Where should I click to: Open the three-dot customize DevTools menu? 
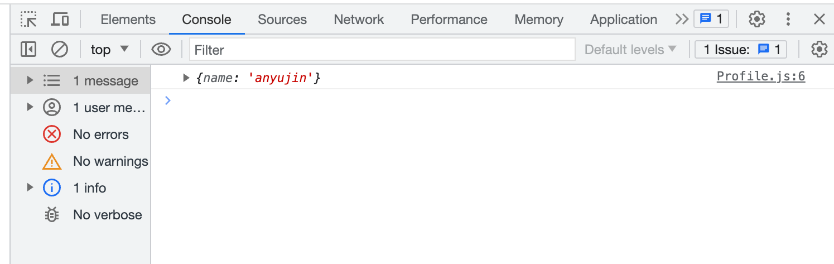click(x=788, y=20)
